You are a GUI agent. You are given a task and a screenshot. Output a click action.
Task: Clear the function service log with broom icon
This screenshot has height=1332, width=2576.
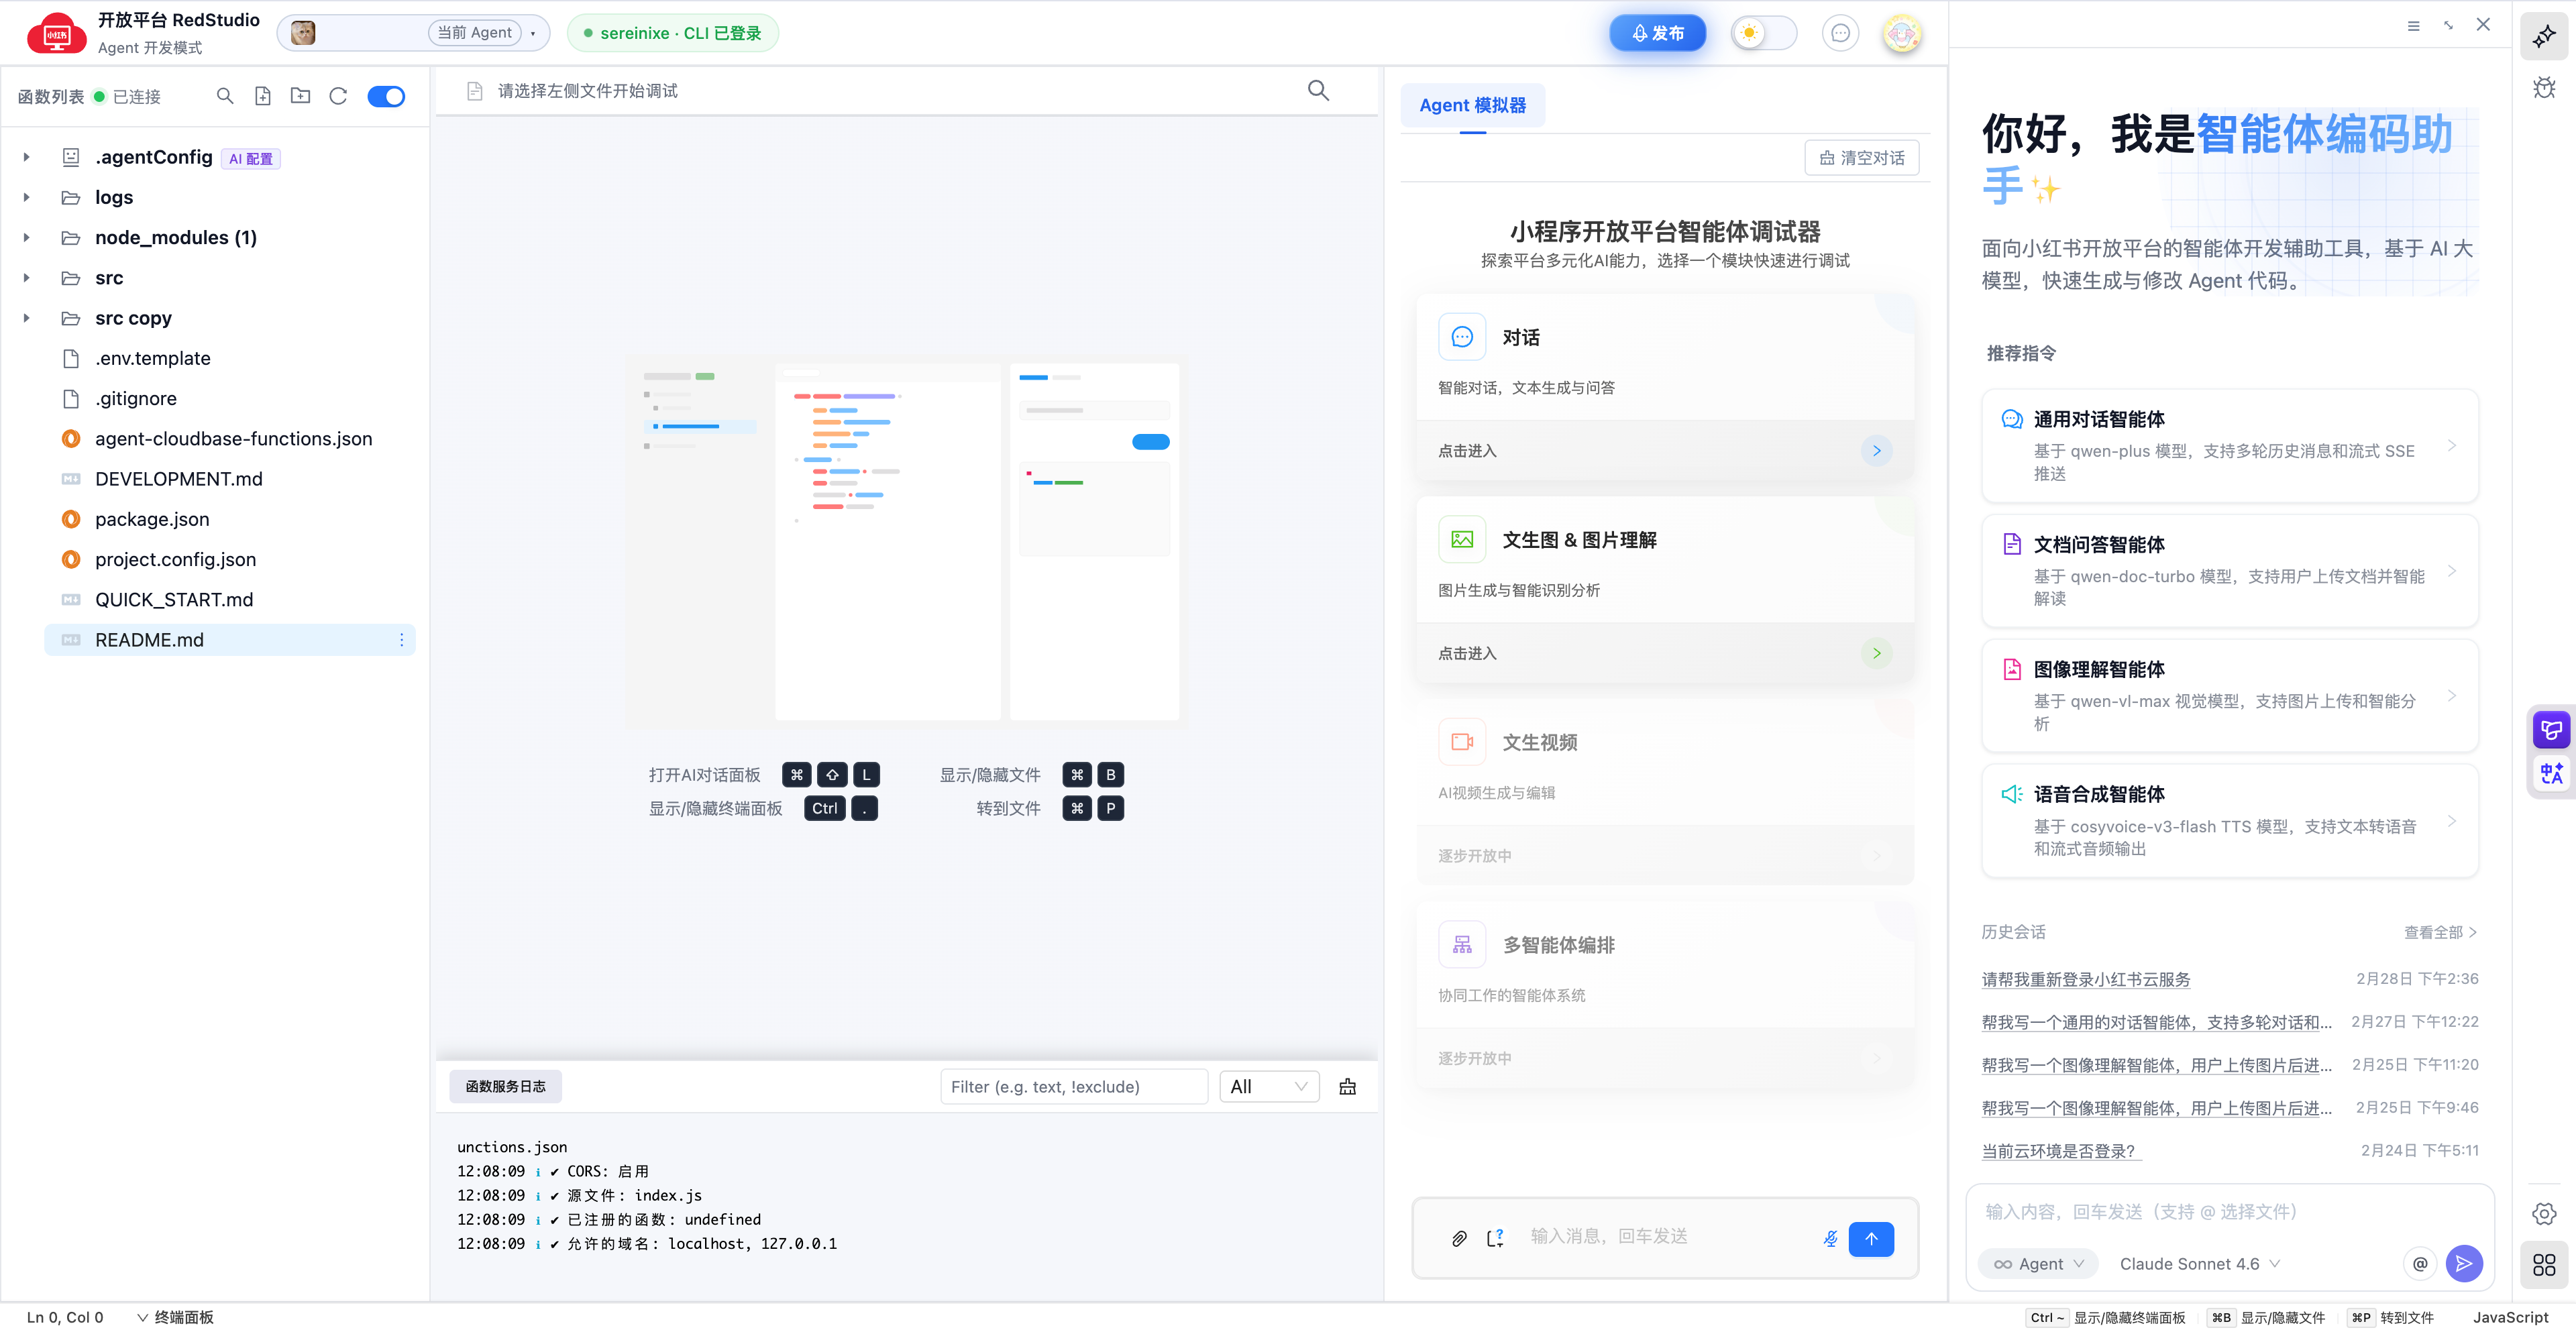1347,1087
